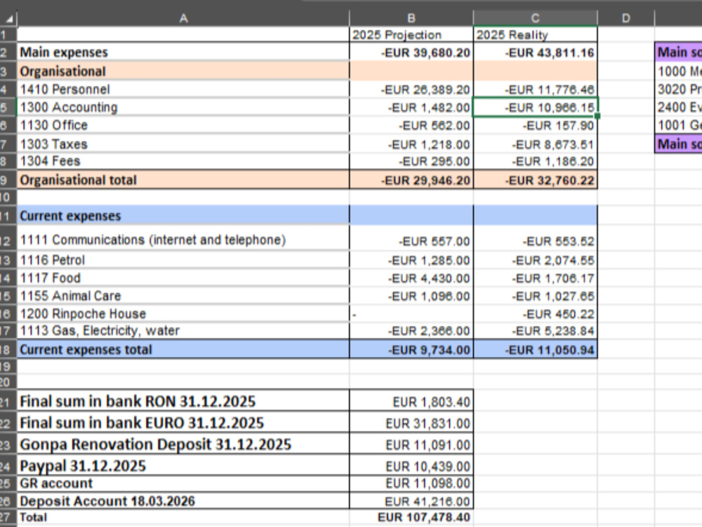Image resolution: width=702 pixels, height=527 pixels.
Task: Click the 'Paypal 31.12.2025' cell
Action: [183, 465]
